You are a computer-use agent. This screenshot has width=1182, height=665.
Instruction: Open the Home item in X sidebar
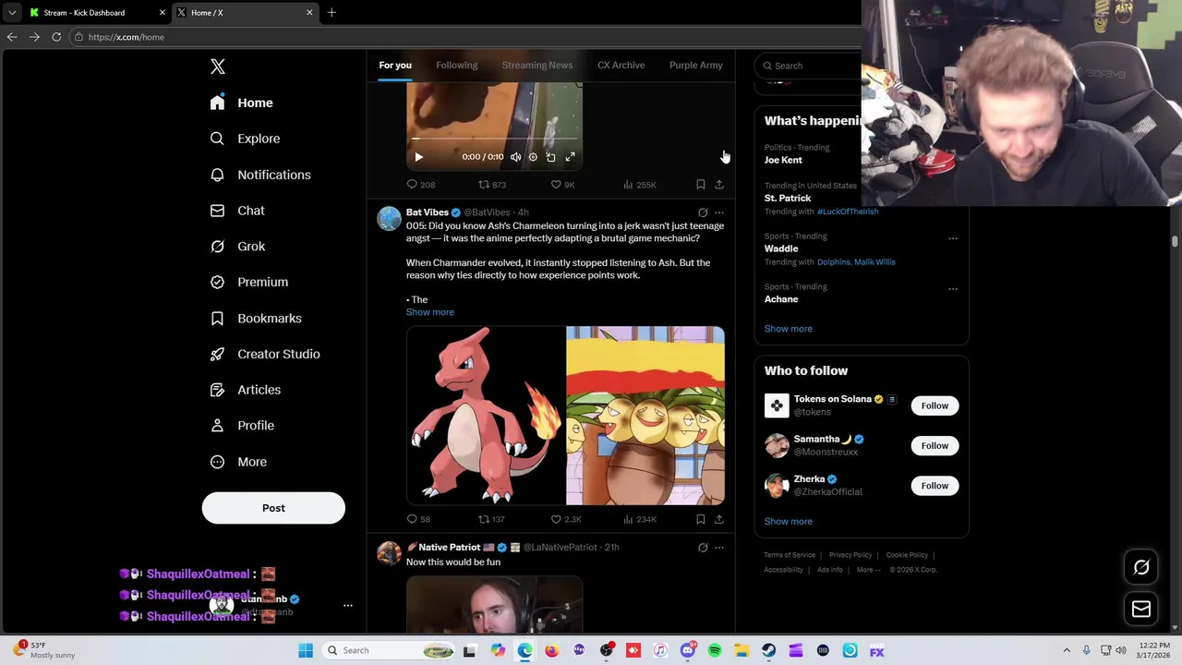coord(242,103)
